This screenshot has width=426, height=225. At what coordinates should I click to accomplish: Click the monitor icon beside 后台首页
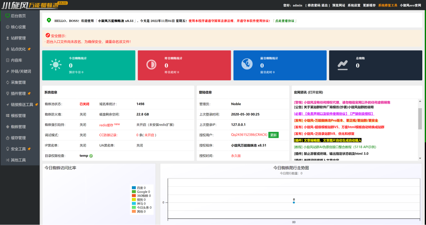click(7, 16)
